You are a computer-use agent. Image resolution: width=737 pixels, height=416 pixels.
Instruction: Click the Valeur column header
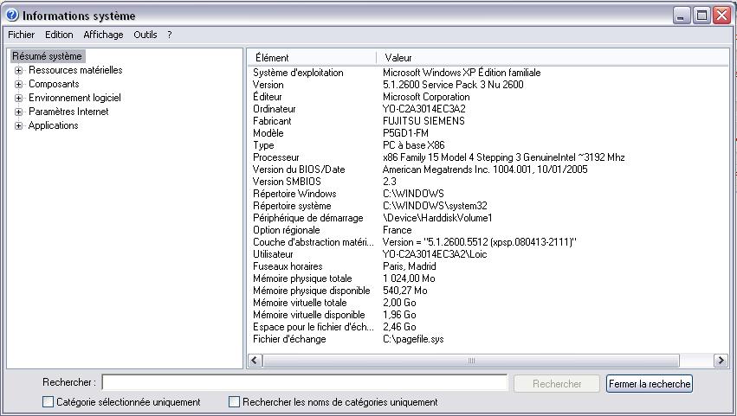click(x=553, y=58)
